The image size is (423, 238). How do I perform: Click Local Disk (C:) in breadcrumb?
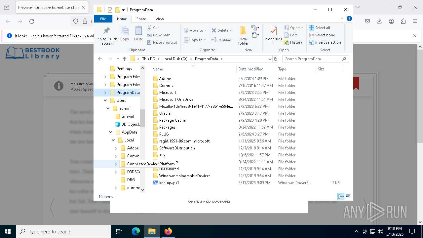pos(175,59)
